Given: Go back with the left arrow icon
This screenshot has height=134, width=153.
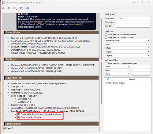Looking at the screenshot, I should [x=3, y=8].
